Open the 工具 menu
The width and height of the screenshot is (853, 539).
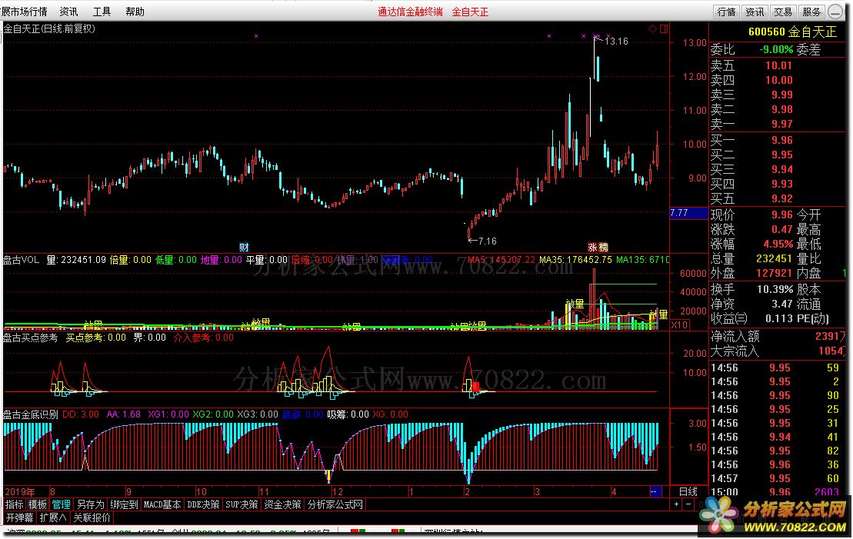coord(102,12)
